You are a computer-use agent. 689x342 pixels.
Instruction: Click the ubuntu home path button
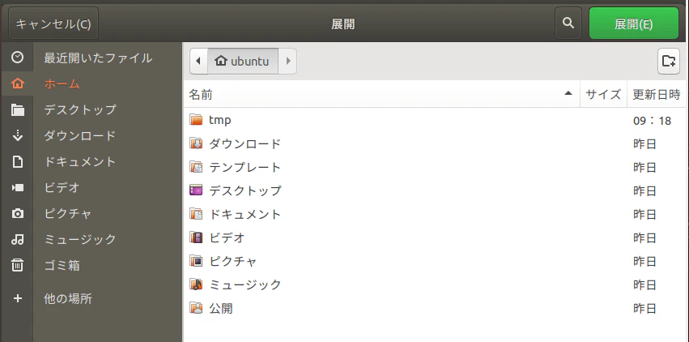tap(243, 61)
